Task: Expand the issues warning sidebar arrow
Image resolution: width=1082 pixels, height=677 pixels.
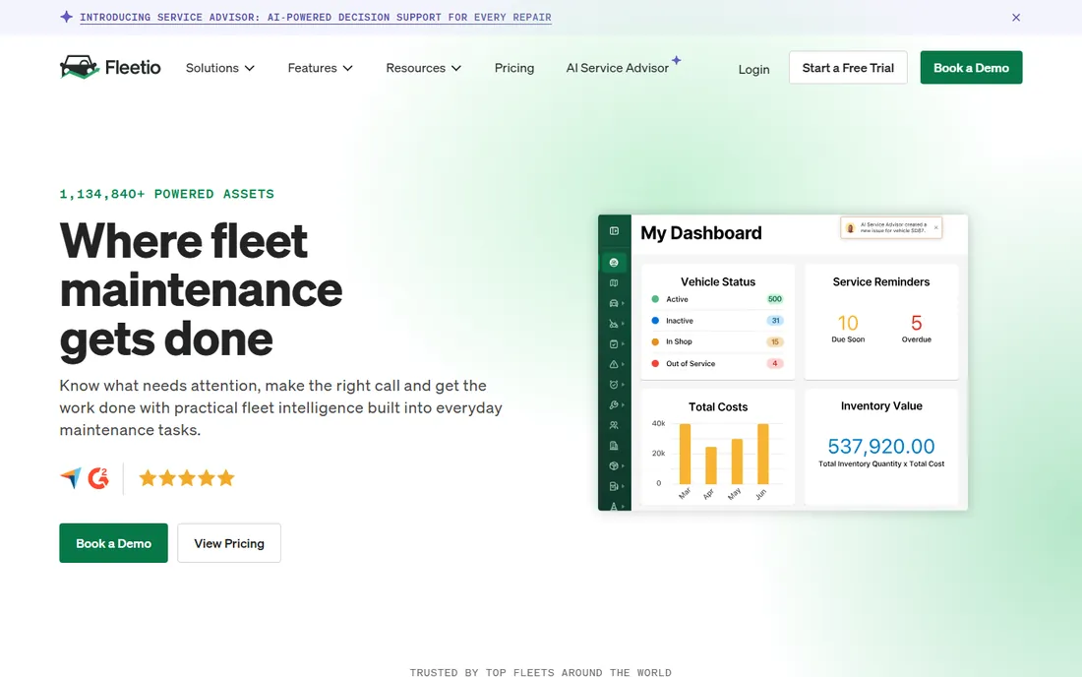Action: (x=623, y=364)
